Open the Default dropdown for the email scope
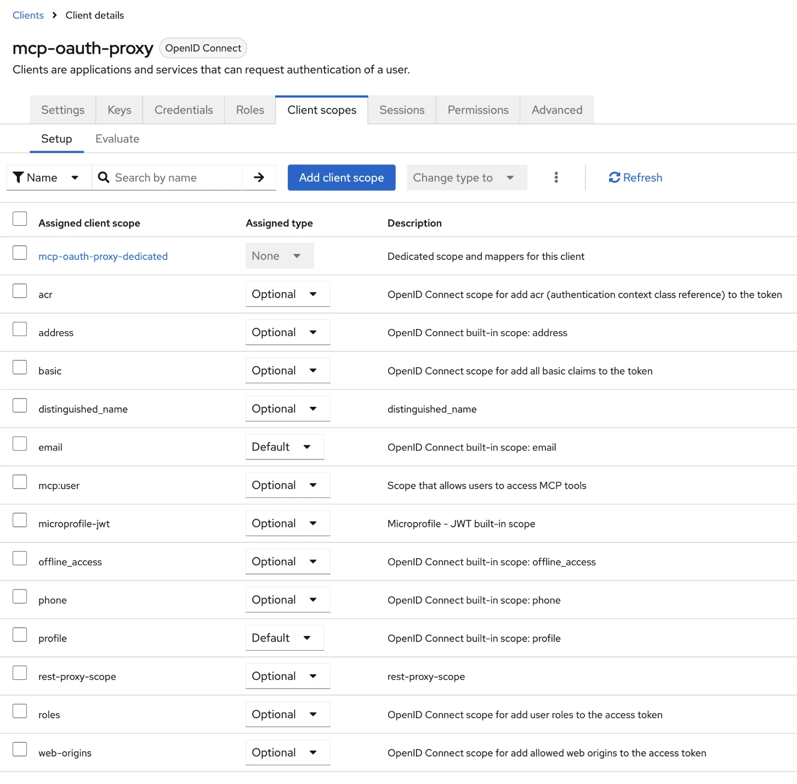 tap(284, 446)
